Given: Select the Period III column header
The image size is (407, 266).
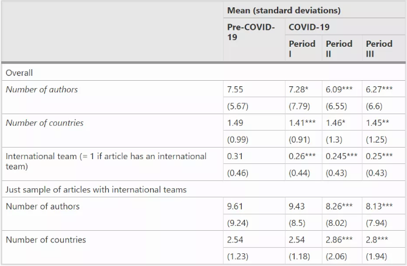Looking at the screenshot, I should pyautogui.click(x=379, y=49).
